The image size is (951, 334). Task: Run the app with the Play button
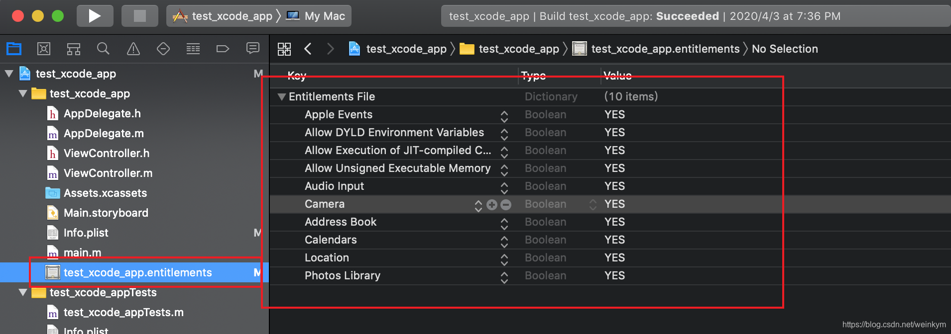click(95, 16)
